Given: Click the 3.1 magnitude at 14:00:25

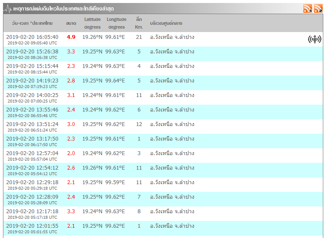Looking at the screenshot, I should click(71, 95).
